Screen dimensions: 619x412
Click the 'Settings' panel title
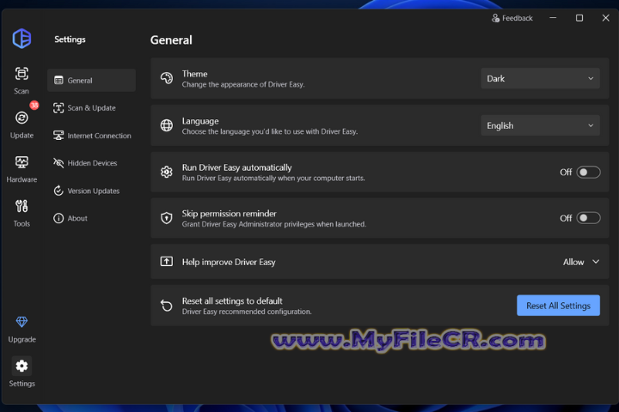click(70, 39)
